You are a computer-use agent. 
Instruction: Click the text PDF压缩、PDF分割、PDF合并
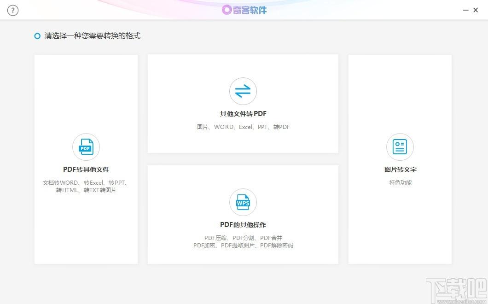244,238
